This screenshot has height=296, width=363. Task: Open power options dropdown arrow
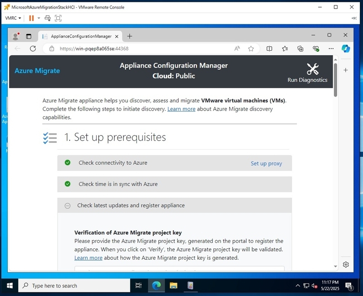[x=39, y=18]
